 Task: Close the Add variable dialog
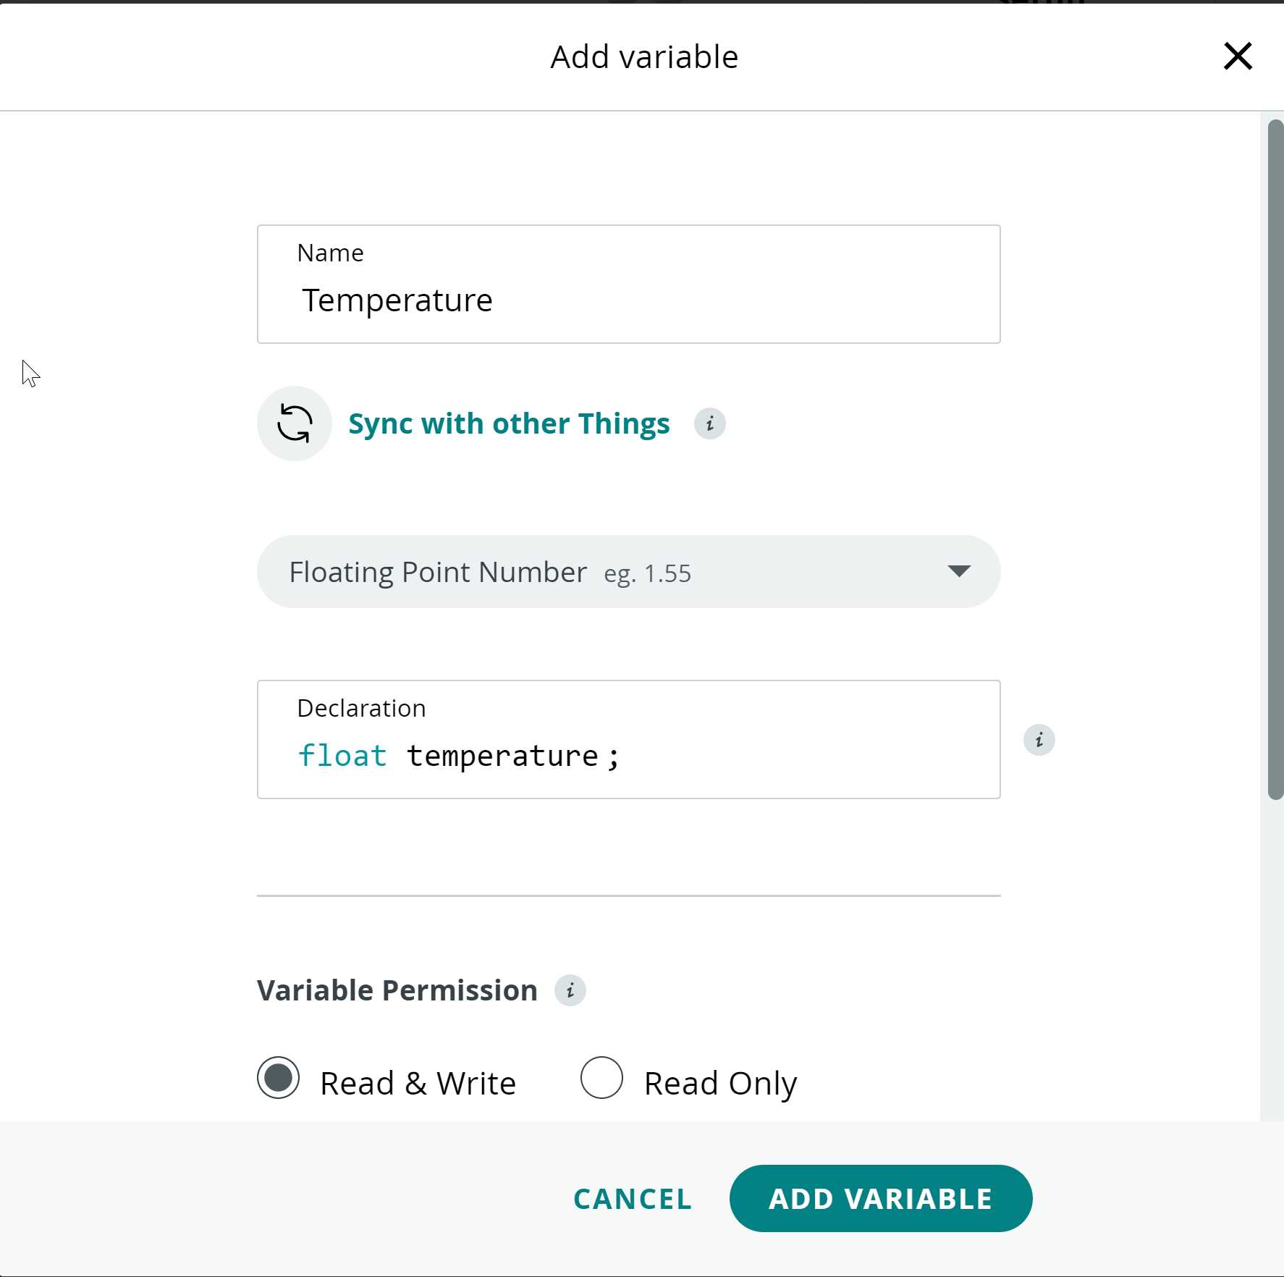(x=1238, y=56)
